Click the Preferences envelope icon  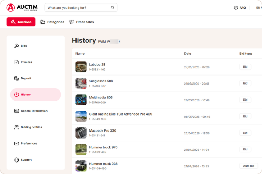[x=16, y=143]
